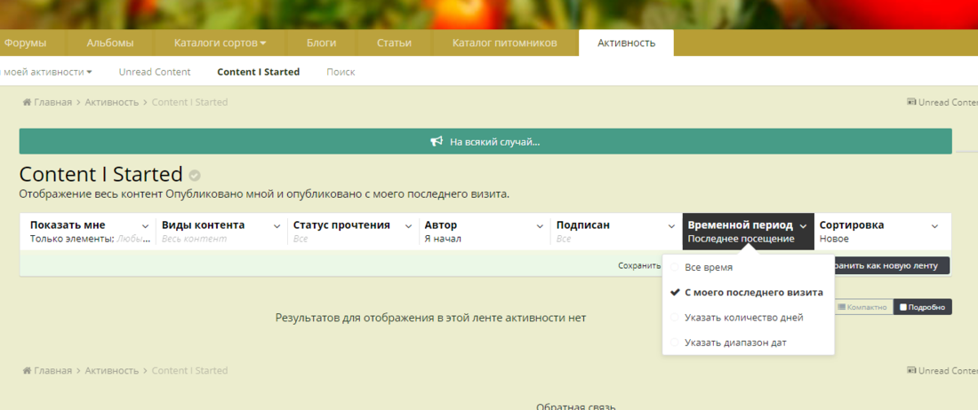
Task: Click the home icon in bottom breadcrumb
Action: pyautogui.click(x=27, y=370)
